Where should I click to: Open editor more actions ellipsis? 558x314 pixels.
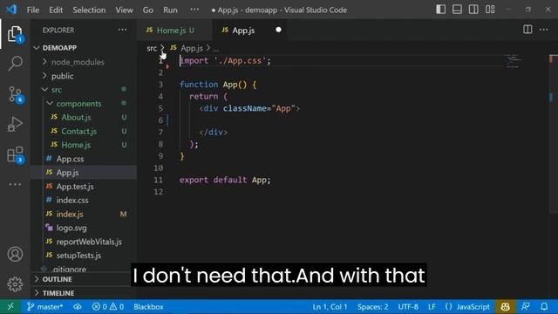pos(544,30)
